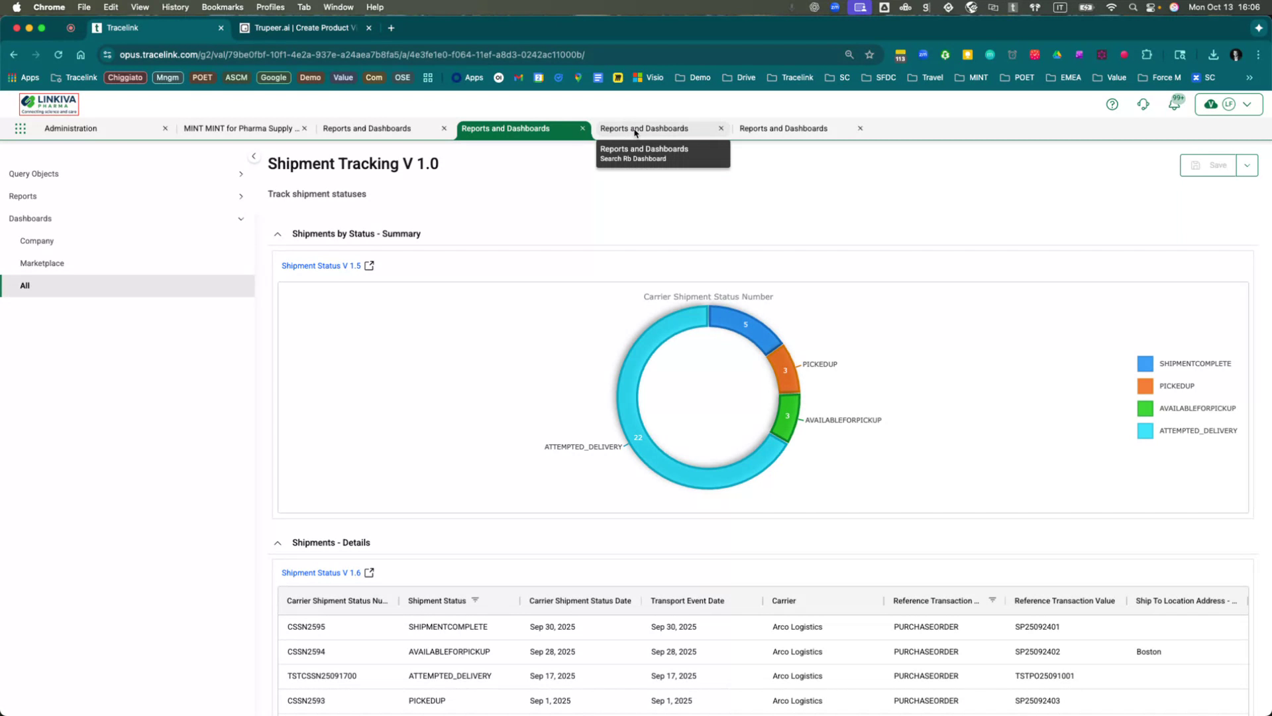Viewport: 1272px width, 716px height.
Task: Open the Save button dropdown arrow
Action: [1247, 165]
